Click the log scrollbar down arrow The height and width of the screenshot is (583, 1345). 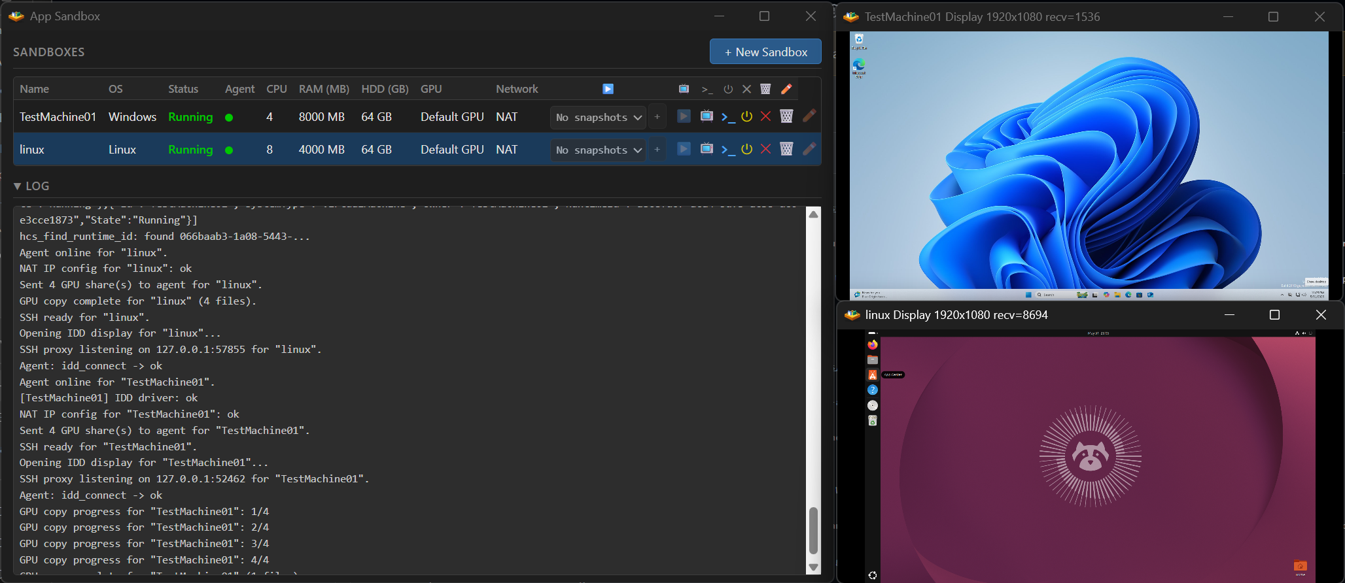[x=813, y=567]
